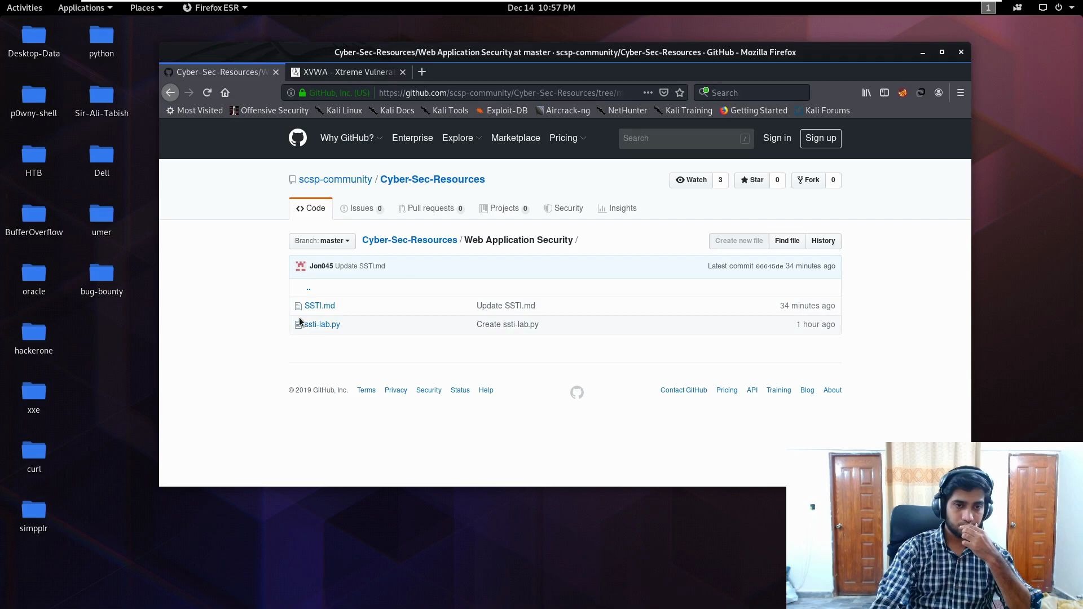Click the Sign up button
The width and height of the screenshot is (1083, 609).
click(x=821, y=138)
